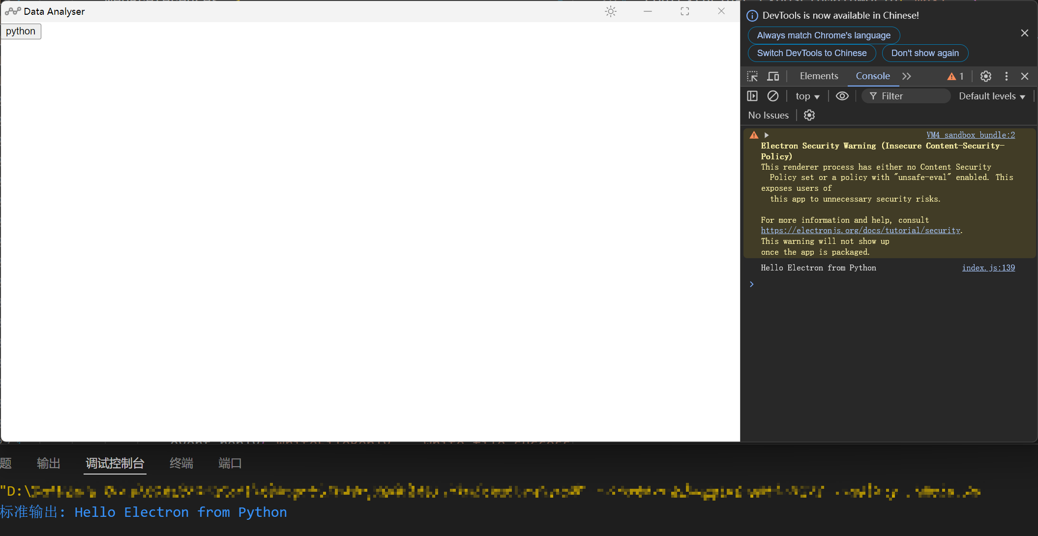Open the Default levels dropdown
Screen dimensions: 1038x536
(x=992, y=96)
